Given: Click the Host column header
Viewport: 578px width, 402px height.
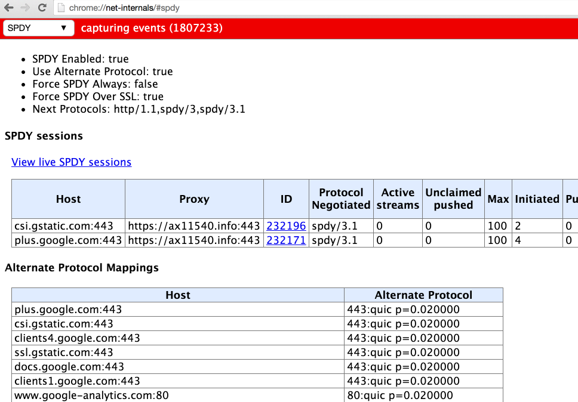Looking at the screenshot, I should [x=68, y=199].
